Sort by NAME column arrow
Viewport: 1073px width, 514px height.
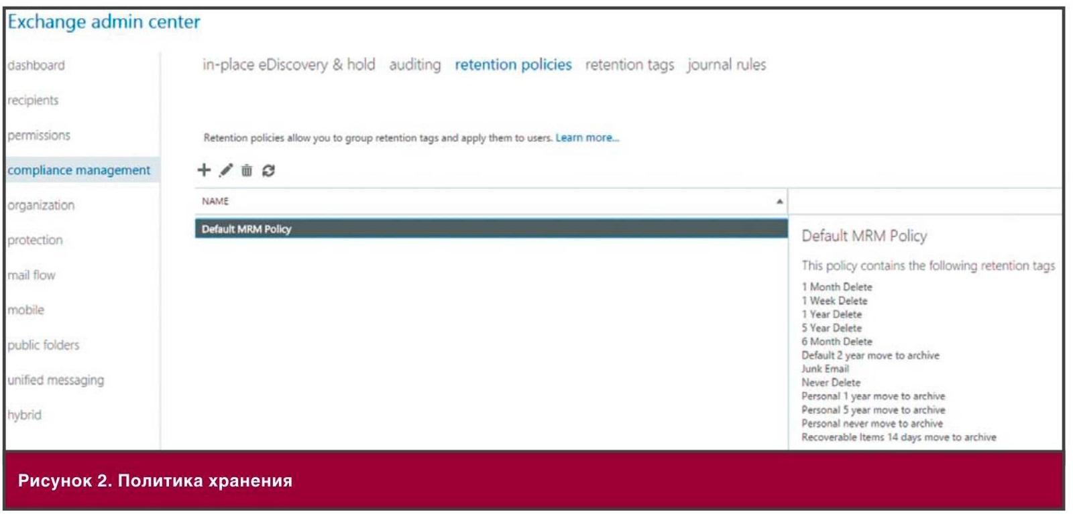tap(779, 201)
